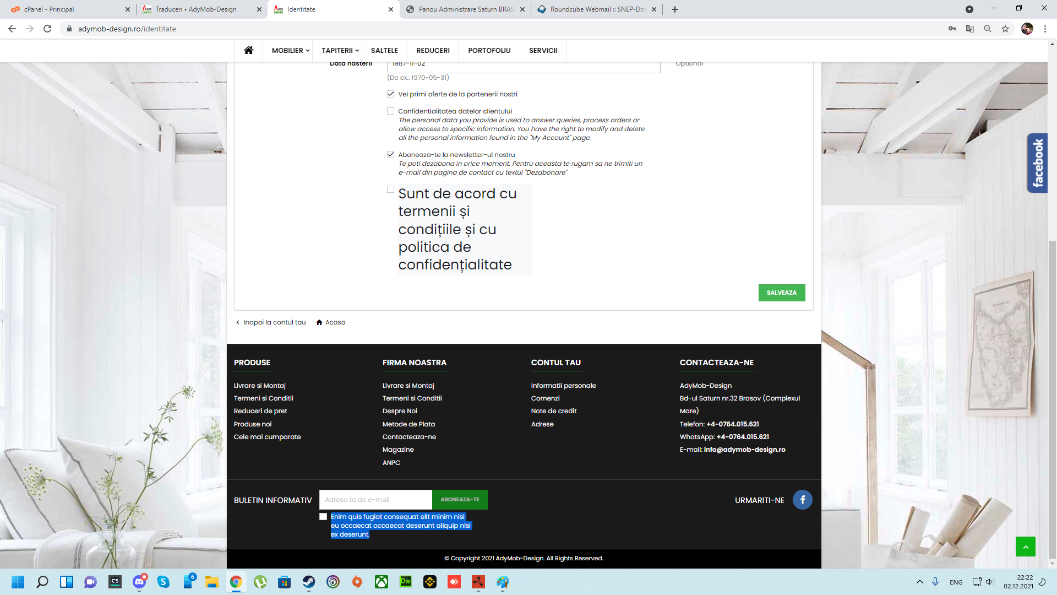Tick the terms and conditions agreement checkbox
Image resolution: width=1057 pixels, height=595 pixels.
391,190
